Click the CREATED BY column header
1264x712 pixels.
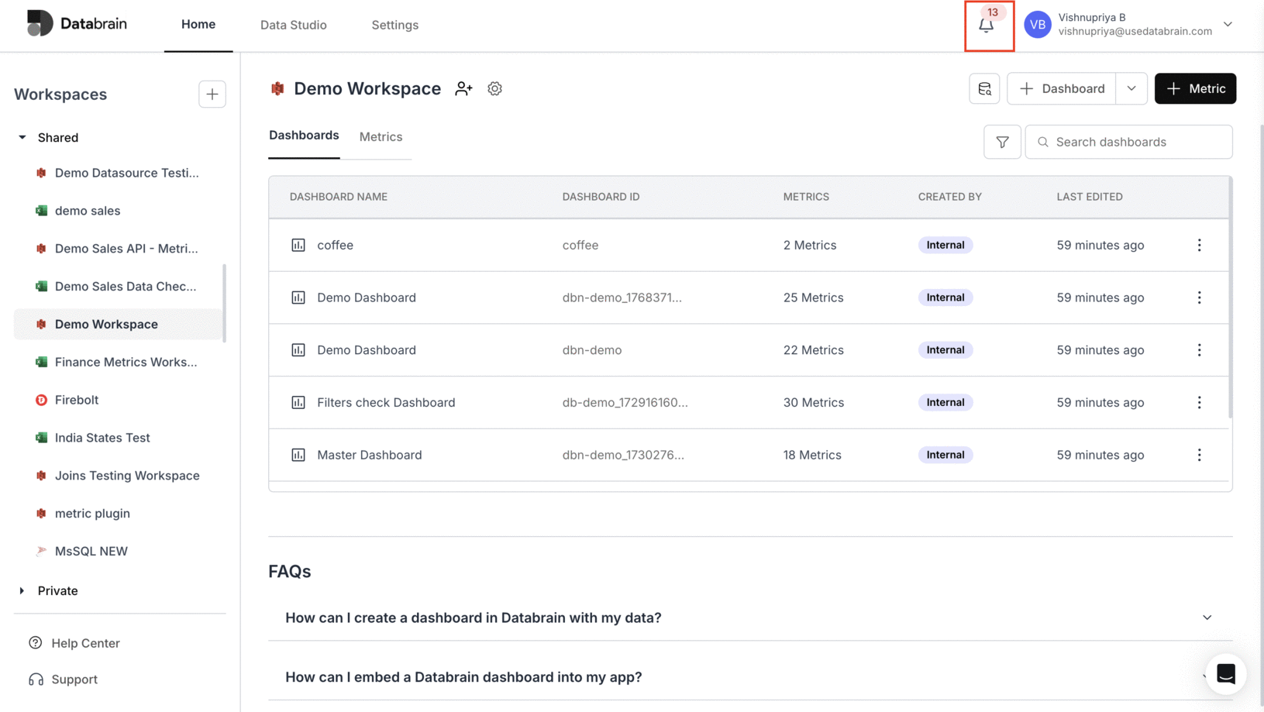[x=950, y=198]
